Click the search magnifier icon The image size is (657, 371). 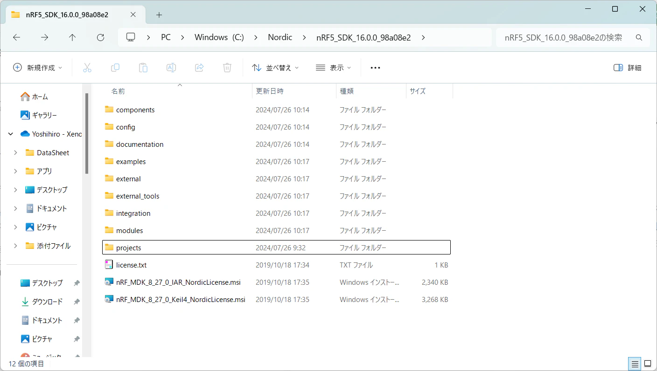tap(639, 38)
